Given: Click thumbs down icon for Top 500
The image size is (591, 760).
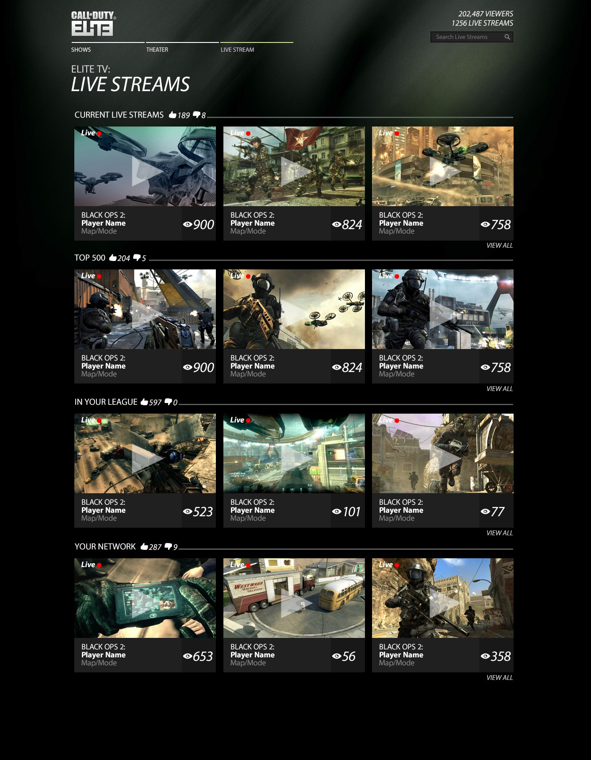Looking at the screenshot, I should 137,257.
